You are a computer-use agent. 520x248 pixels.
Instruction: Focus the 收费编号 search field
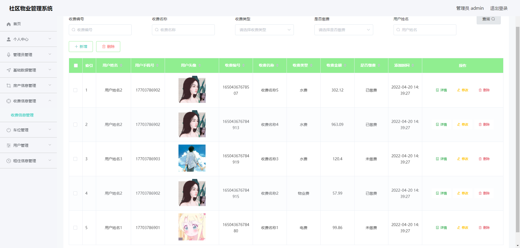pos(100,30)
